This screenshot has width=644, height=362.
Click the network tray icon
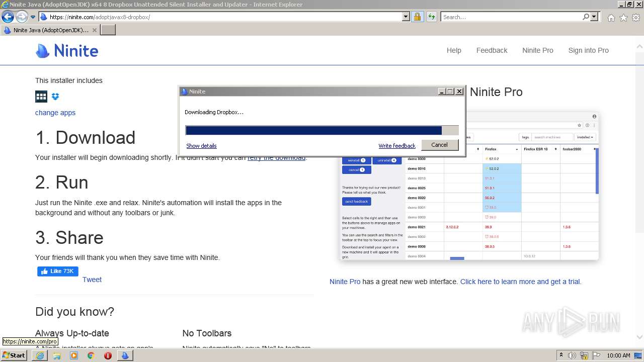coord(585,355)
